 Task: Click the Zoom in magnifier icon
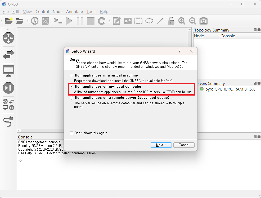[x=182, y=21]
